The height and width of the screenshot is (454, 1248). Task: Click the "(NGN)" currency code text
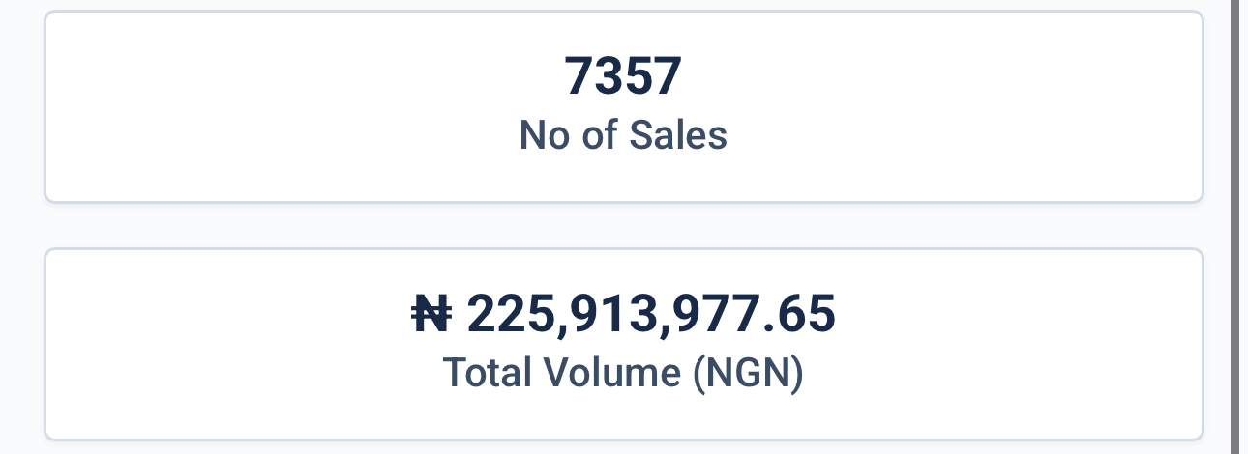[x=748, y=374]
